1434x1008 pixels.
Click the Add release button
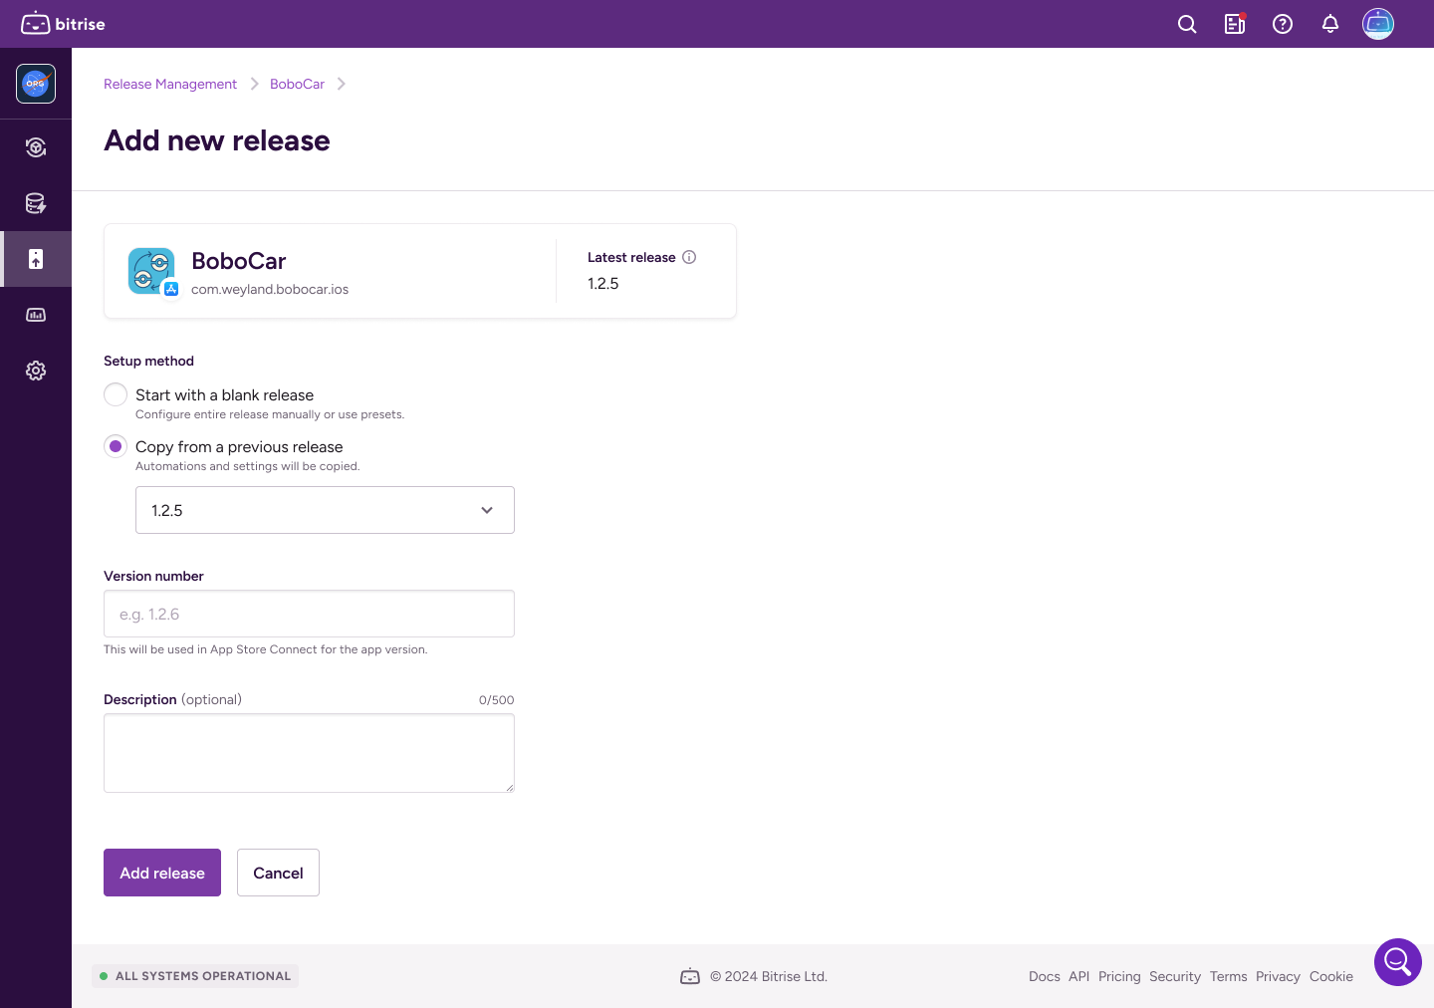pyautogui.click(x=162, y=873)
